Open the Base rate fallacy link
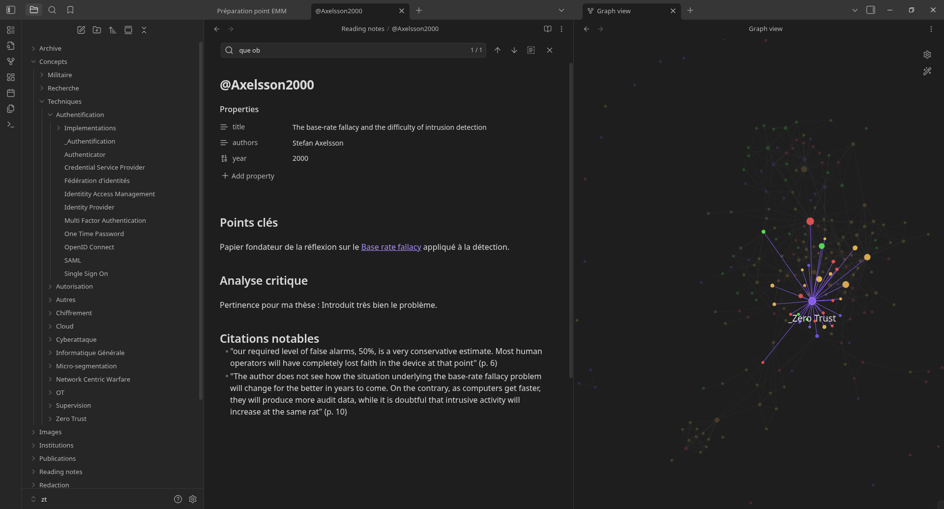 tap(391, 247)
